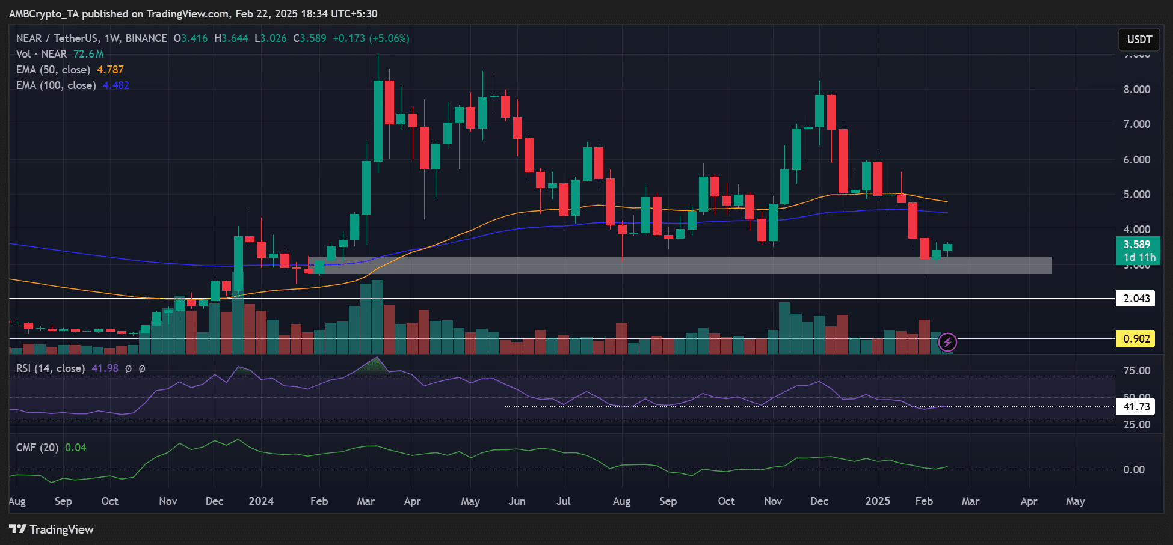Click the 8.000 price scale label
The height and width of the screenshot is (545, 1173).
1136,90
